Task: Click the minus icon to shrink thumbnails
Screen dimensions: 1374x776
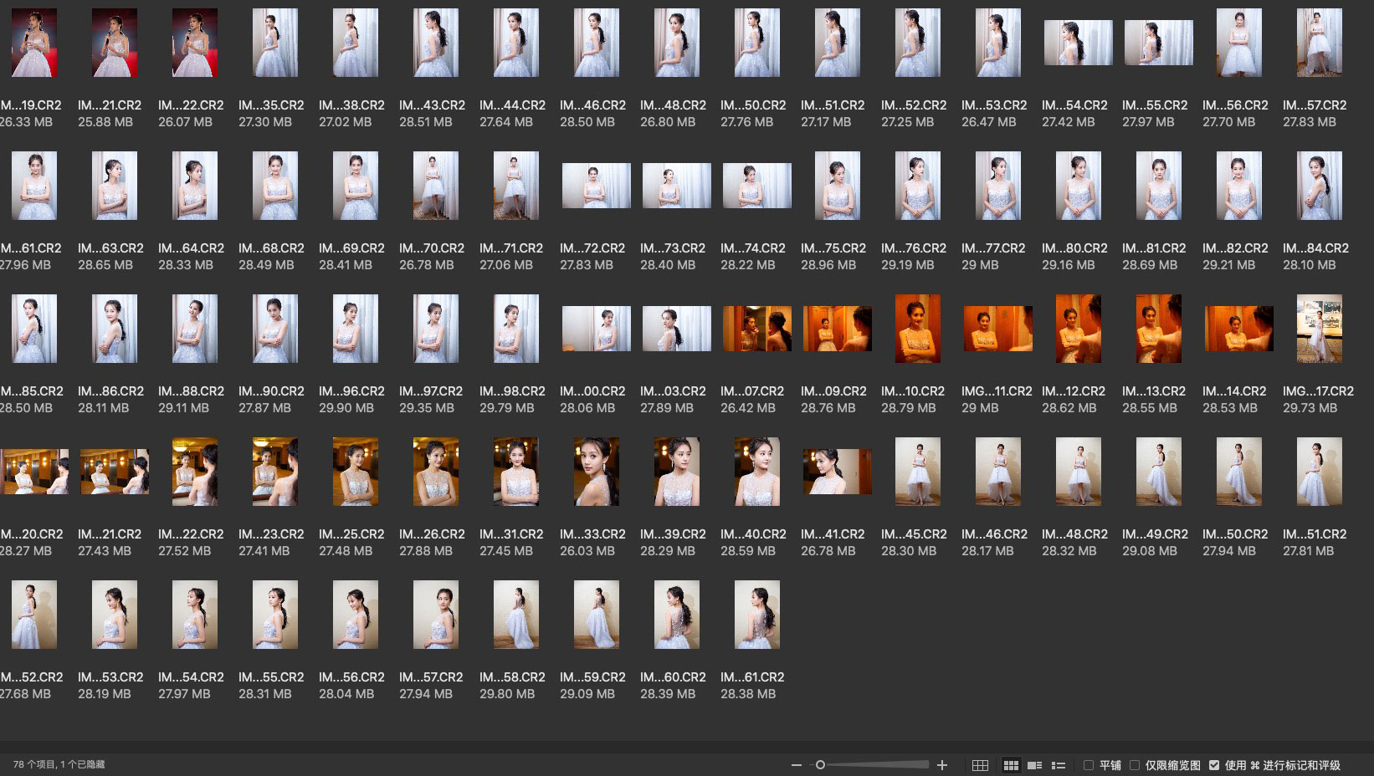Action: pos(796,765)
